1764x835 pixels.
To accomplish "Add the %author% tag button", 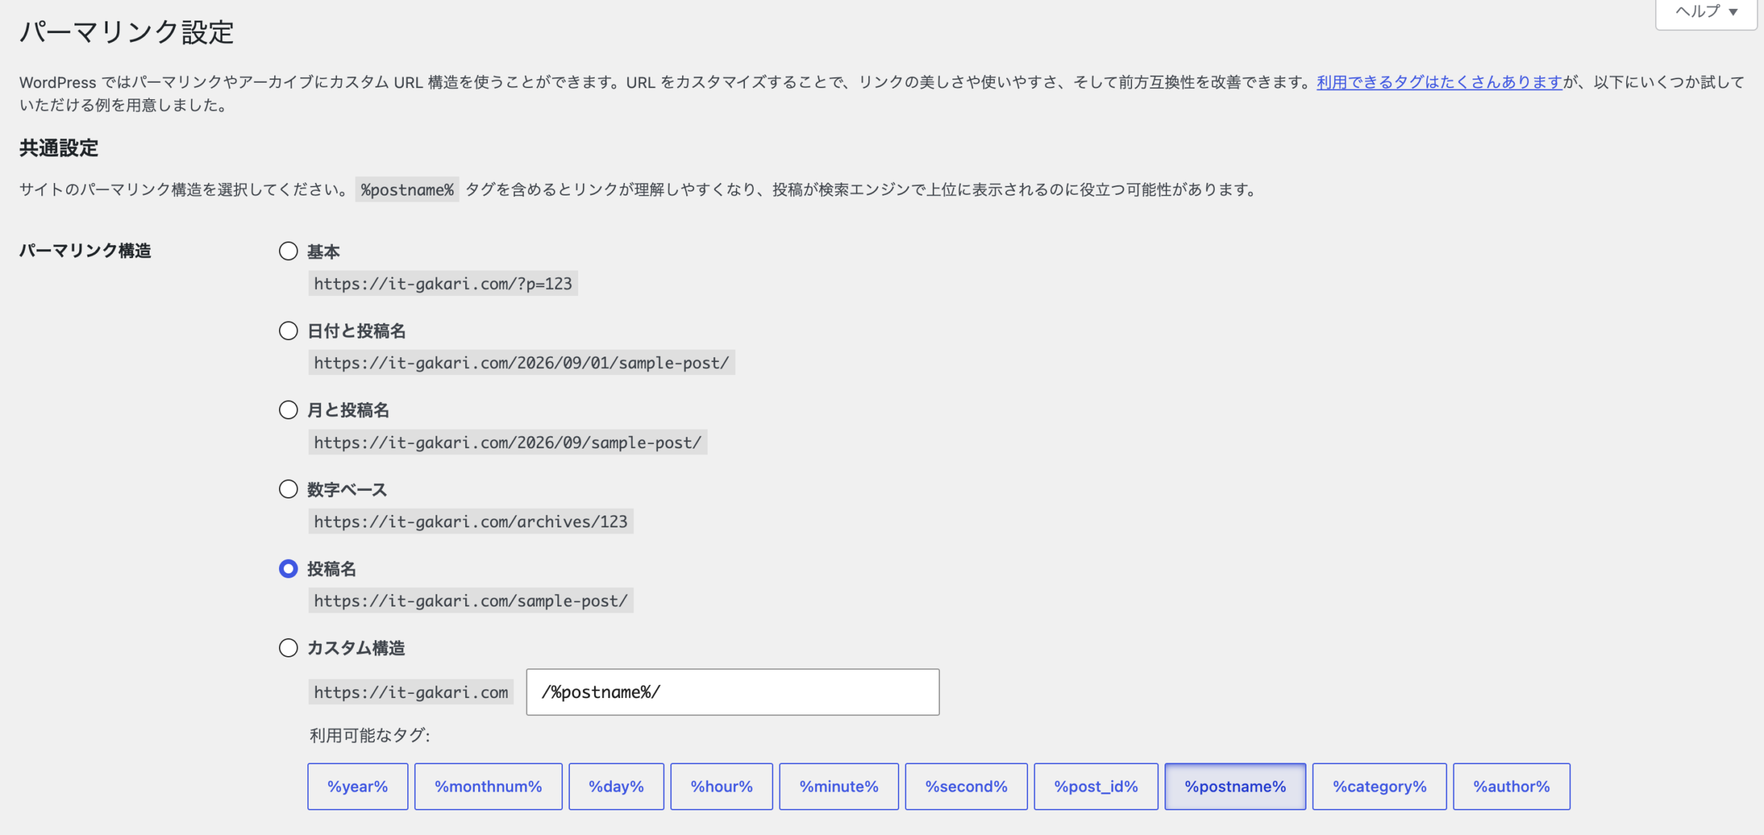I will coord(1512,786).
